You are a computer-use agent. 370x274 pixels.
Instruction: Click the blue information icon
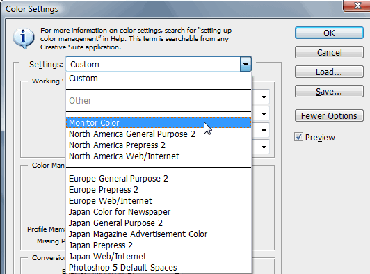pyautogui.click(x=24, y=38)
